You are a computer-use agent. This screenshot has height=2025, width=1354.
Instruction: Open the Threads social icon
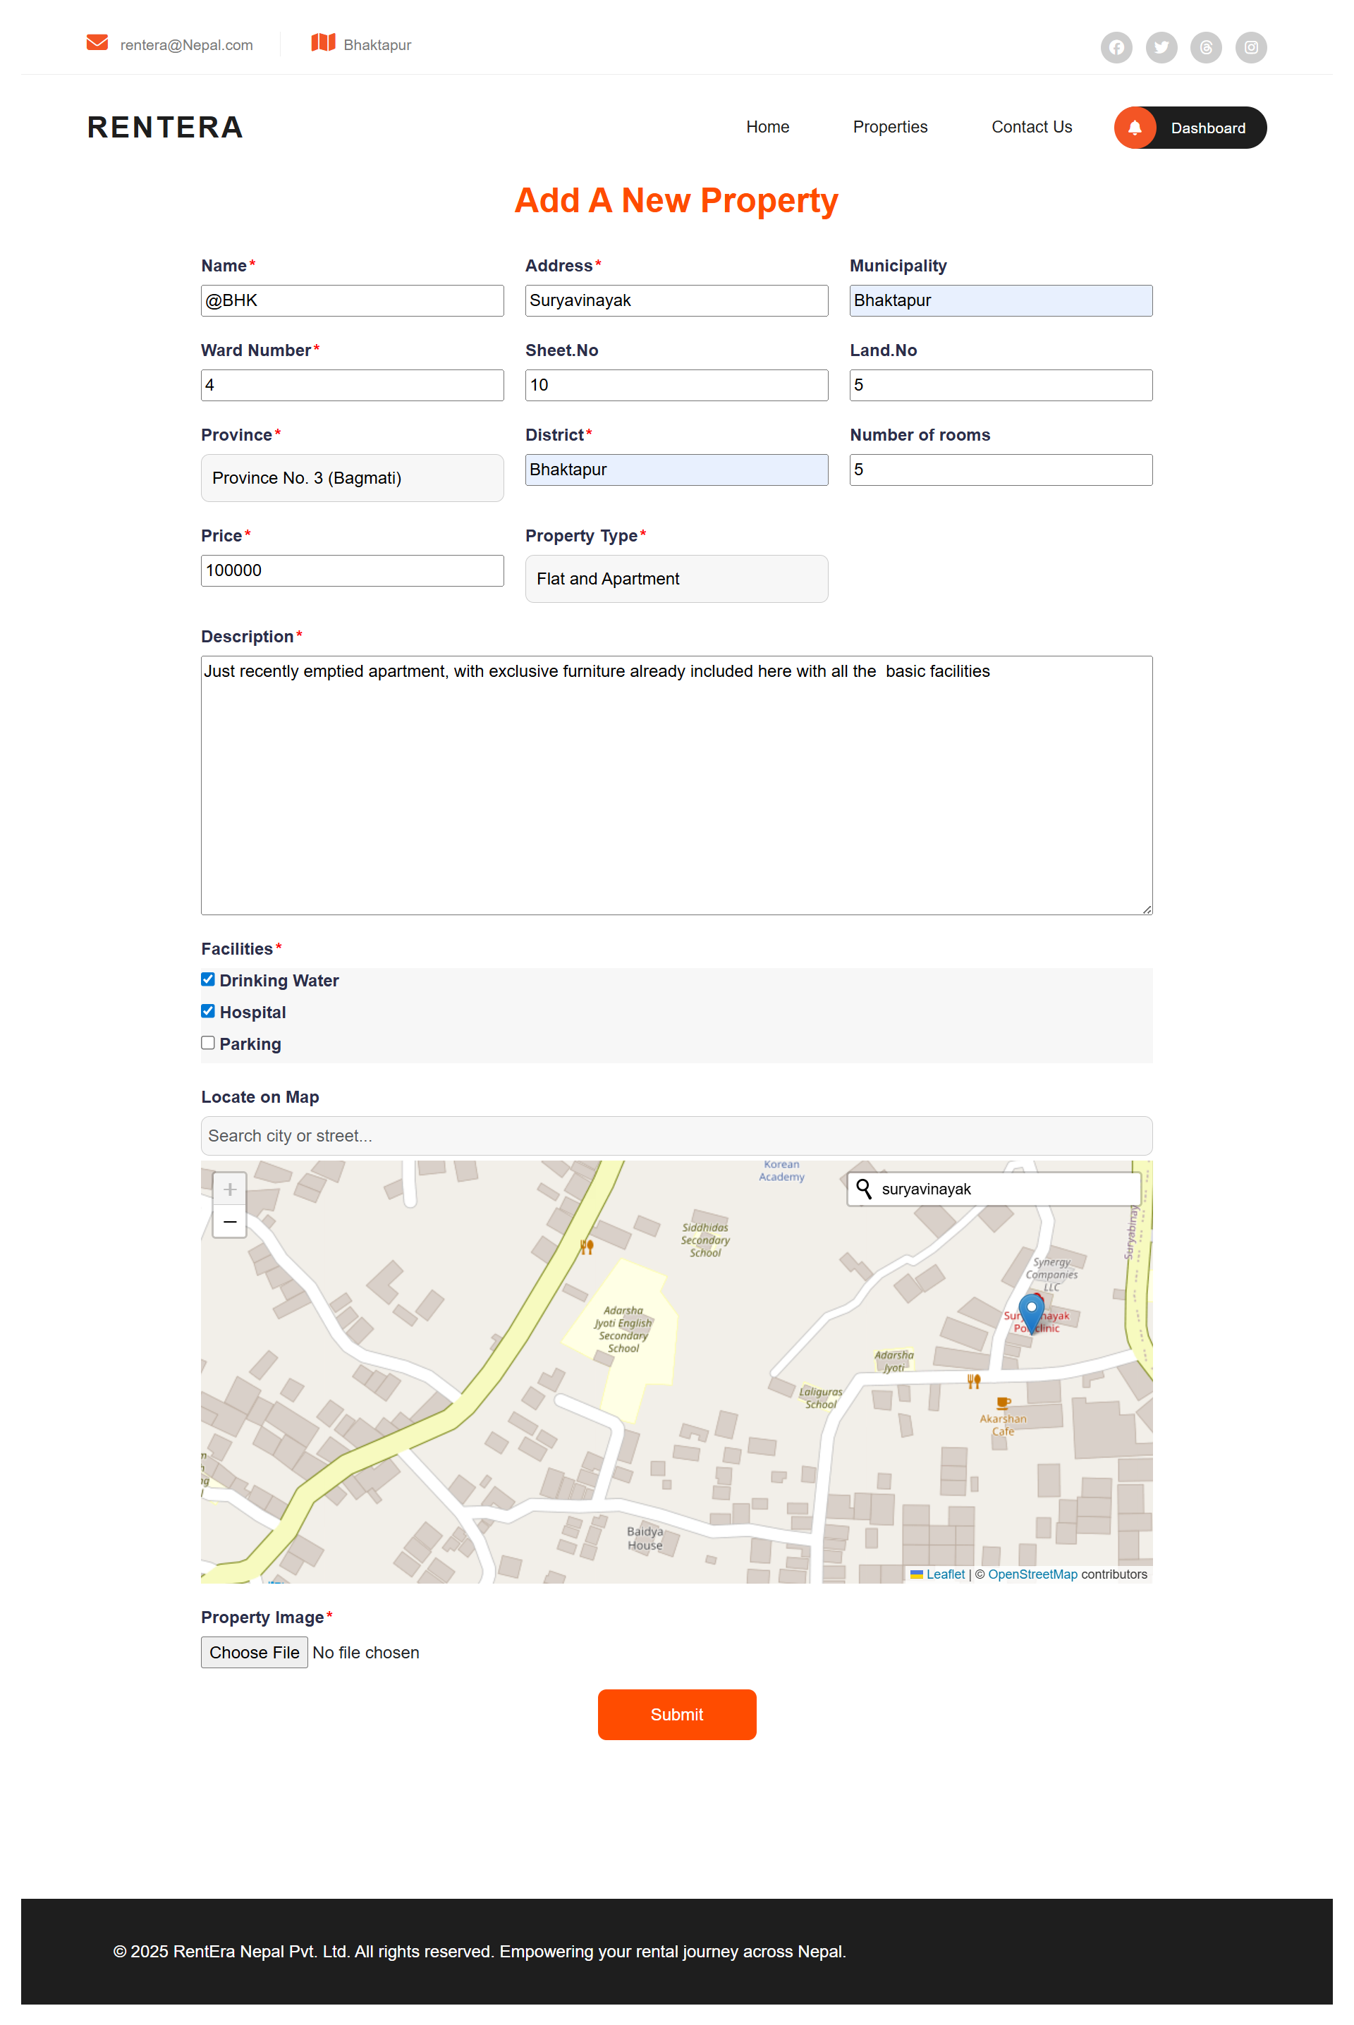1205,47
